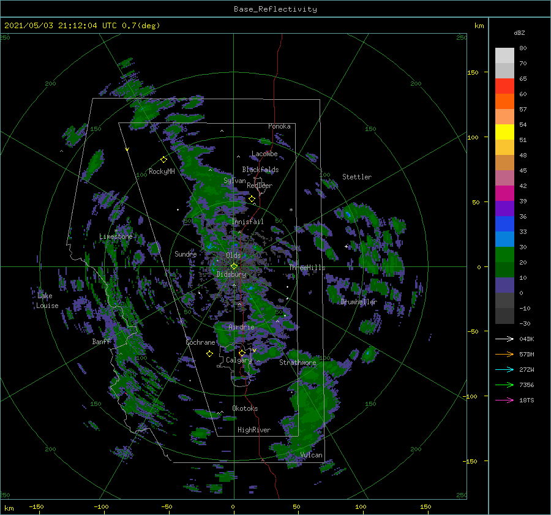
Task: Click the Banff town label
Action: point(101,341)
